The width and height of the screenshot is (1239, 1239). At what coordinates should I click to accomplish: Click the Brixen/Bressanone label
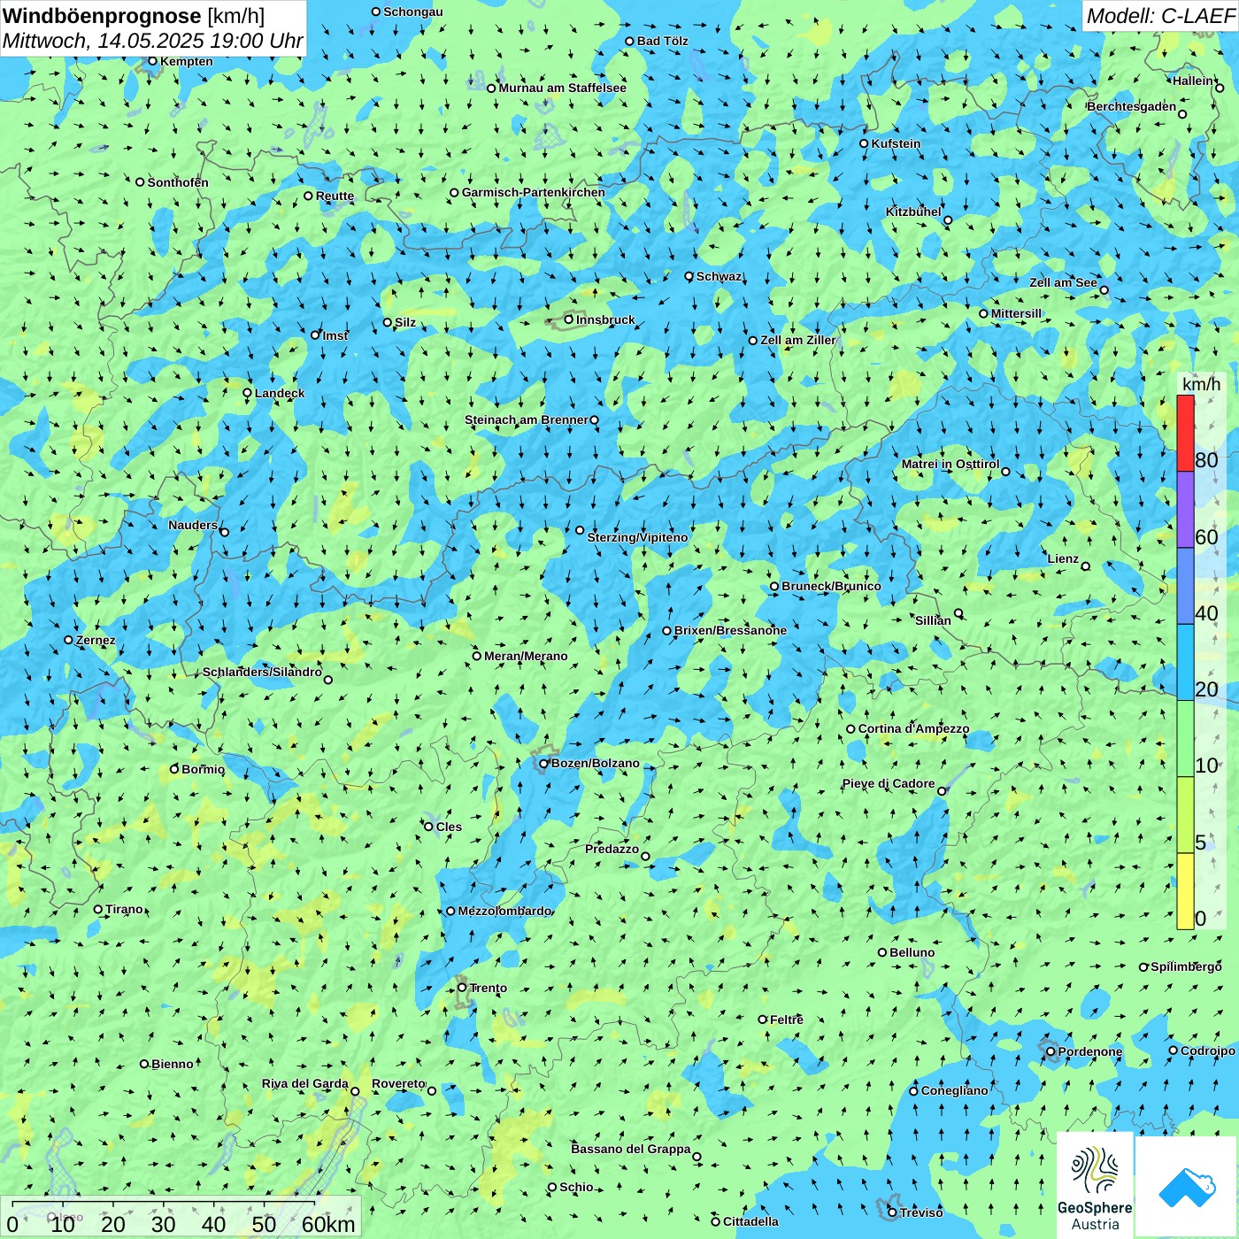(730, 630)
